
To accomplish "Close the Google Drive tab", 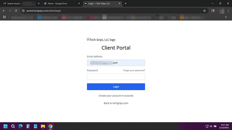I will pos(79,3).
